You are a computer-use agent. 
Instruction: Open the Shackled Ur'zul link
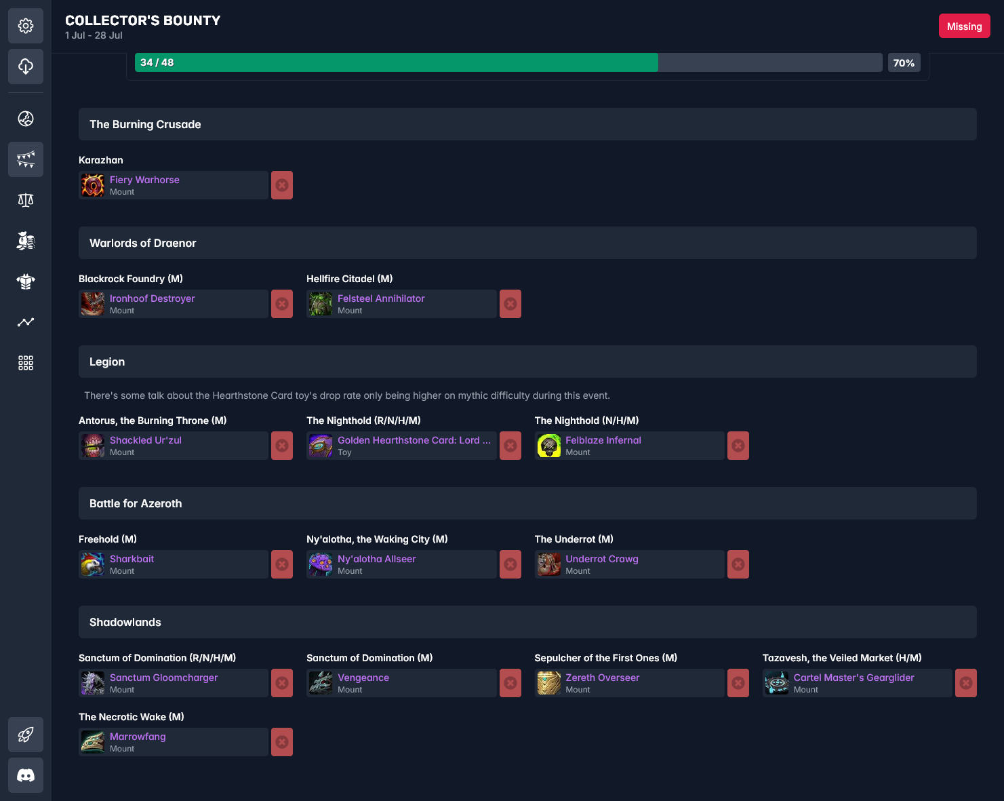(146, 440)
